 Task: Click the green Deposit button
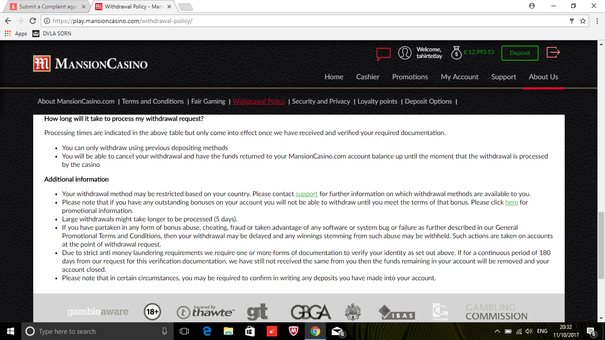(x=520, y=53)
